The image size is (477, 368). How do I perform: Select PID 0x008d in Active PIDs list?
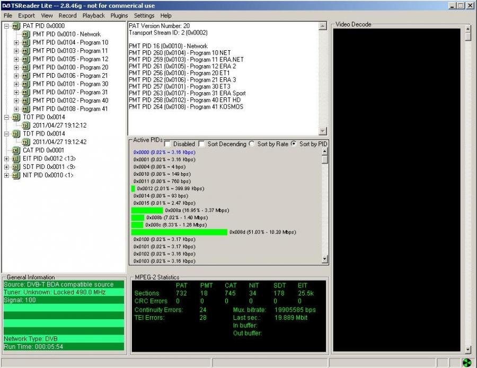[x=262, y=232]
